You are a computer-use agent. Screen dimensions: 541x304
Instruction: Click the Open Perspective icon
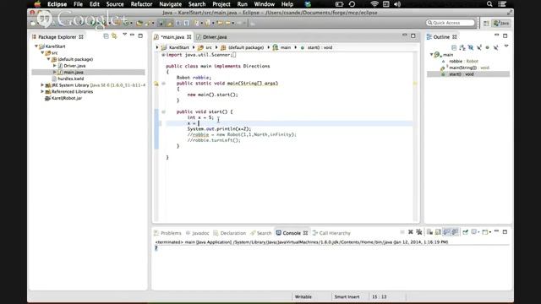(x=486, y=23)
